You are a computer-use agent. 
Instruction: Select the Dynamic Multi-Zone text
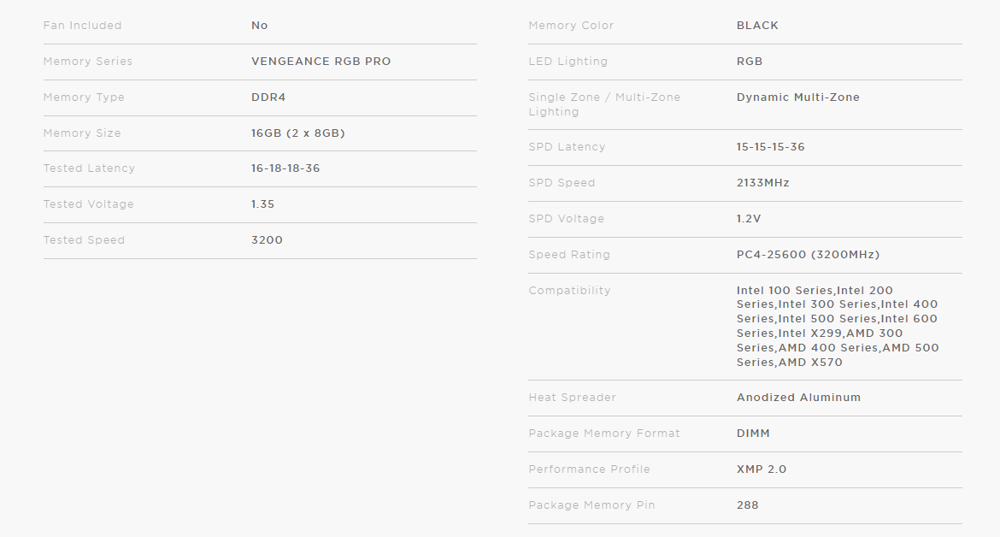click(797, 97)
